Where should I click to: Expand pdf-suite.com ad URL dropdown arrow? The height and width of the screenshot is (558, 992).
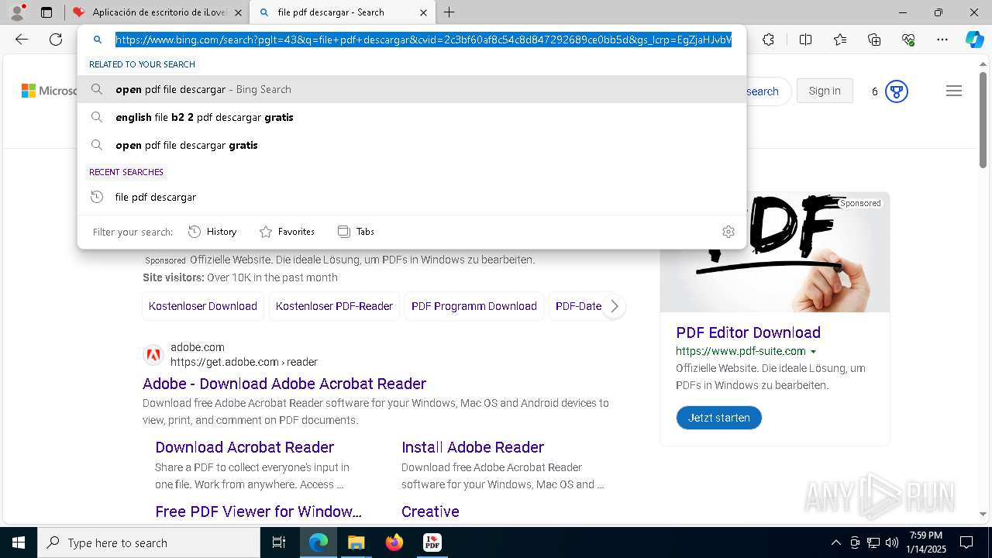(x=813, y=352)
